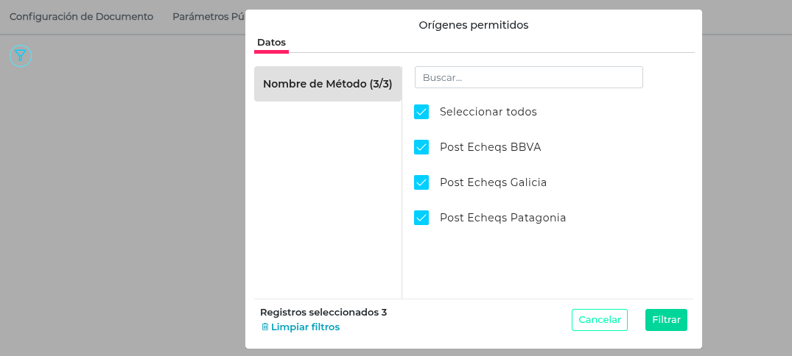Click the Seleccionar todos label text

pyautogui.click(x=488, y=112)
